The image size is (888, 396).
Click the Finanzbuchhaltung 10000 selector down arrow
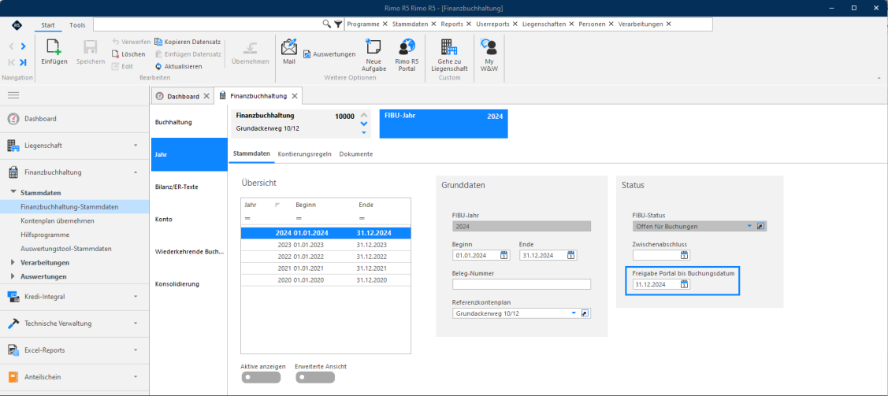click(x=363, y=124)
